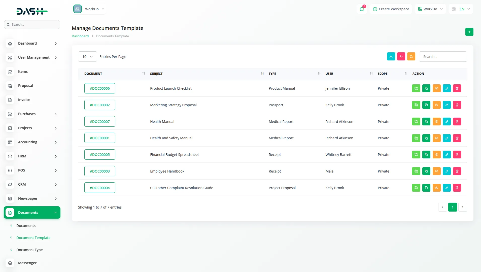This screenshot has height=272, width=481.
Task: Toggle sorting on the SUBJECT column
Action: tap(262, 73)
